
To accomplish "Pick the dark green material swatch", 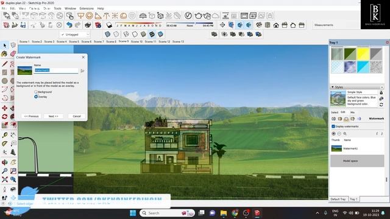I will (350, 54).
